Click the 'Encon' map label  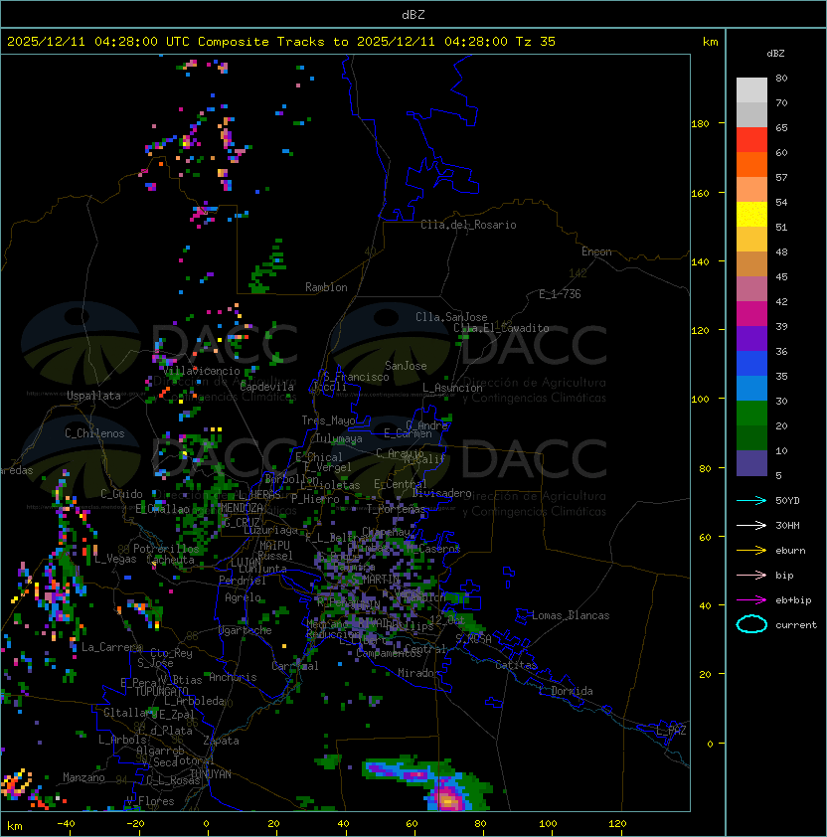pos(596,251)
